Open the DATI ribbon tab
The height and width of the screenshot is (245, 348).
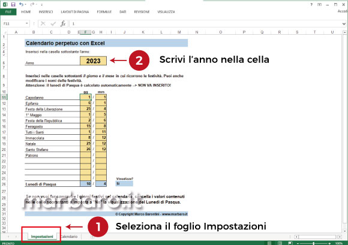pos(123,12)
